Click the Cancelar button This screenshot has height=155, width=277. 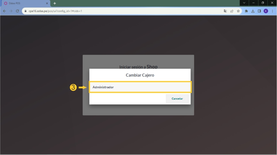pos(177,99)
